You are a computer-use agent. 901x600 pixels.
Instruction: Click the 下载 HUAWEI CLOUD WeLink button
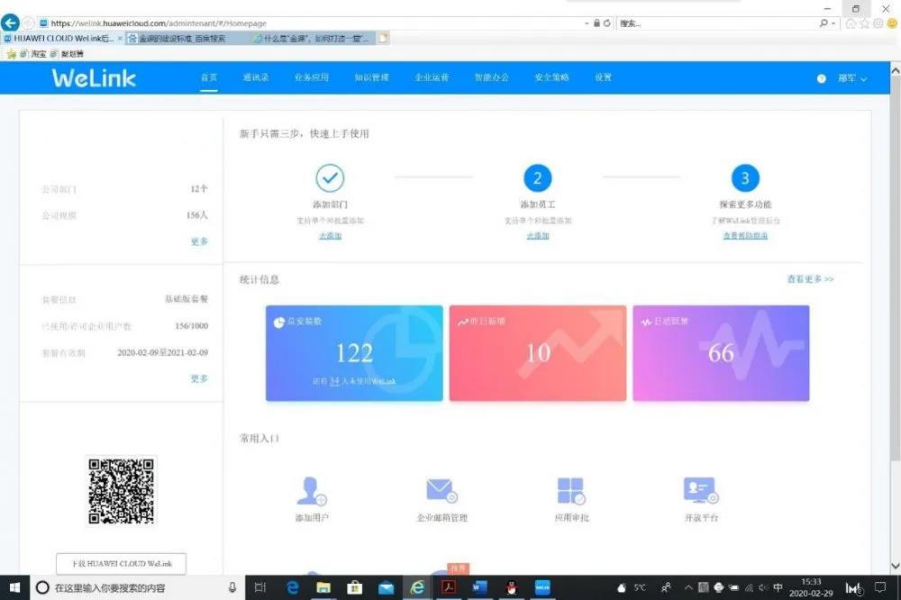[x=121, y=564]
